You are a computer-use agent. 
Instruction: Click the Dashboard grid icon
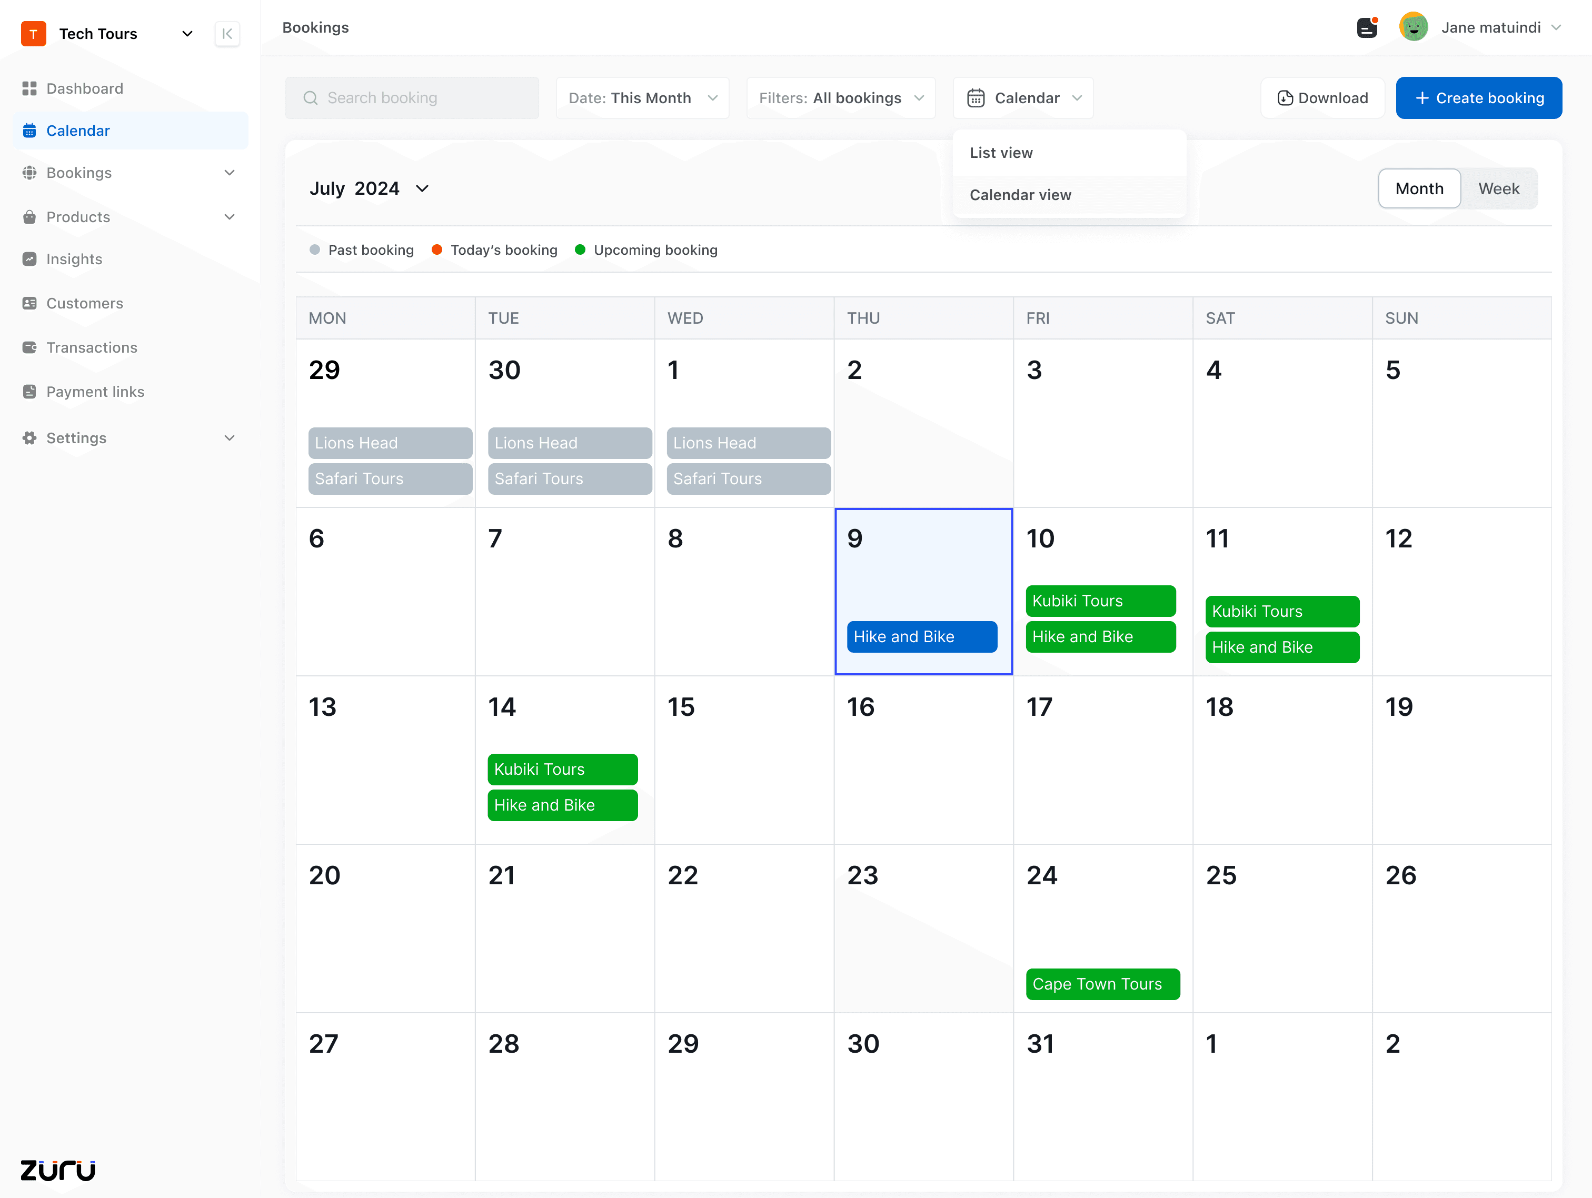pos(29,88)
